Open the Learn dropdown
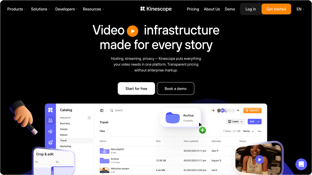 click(235, 121)
